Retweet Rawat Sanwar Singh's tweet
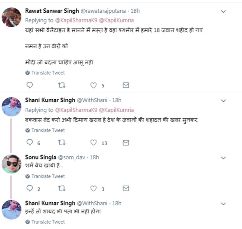The height and width of the screenshot is (229, 242). pyautogui.click(x=62, y=85)
